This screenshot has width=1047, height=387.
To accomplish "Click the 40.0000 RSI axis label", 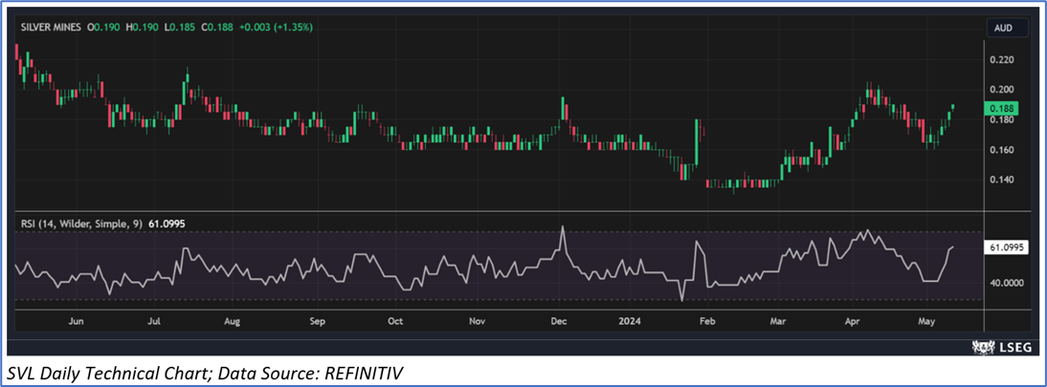I will pos(1007,283).
